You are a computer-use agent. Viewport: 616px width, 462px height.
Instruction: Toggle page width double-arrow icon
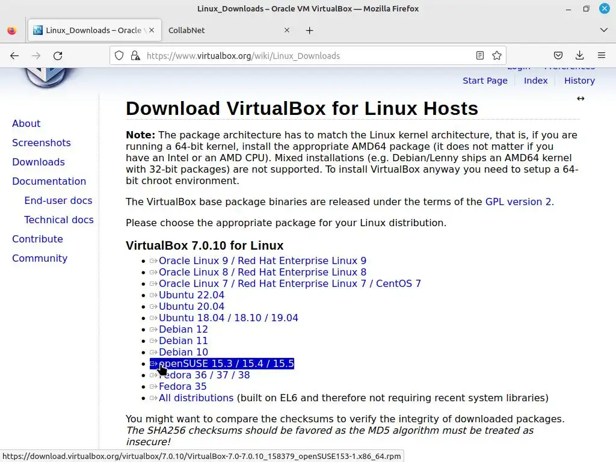coord(581,98)
